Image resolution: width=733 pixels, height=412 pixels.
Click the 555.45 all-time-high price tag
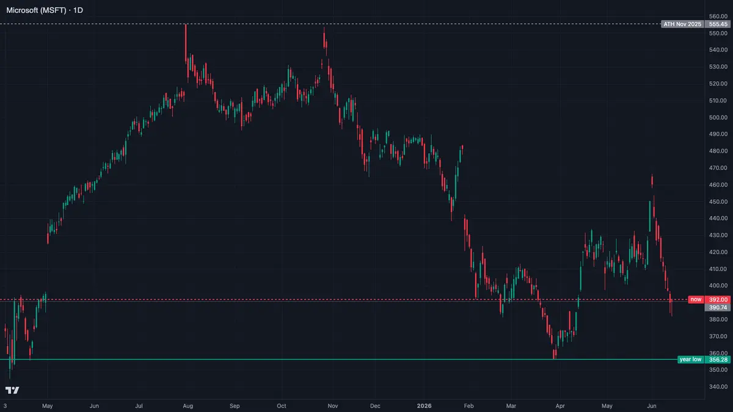click(x=718, y=24)
